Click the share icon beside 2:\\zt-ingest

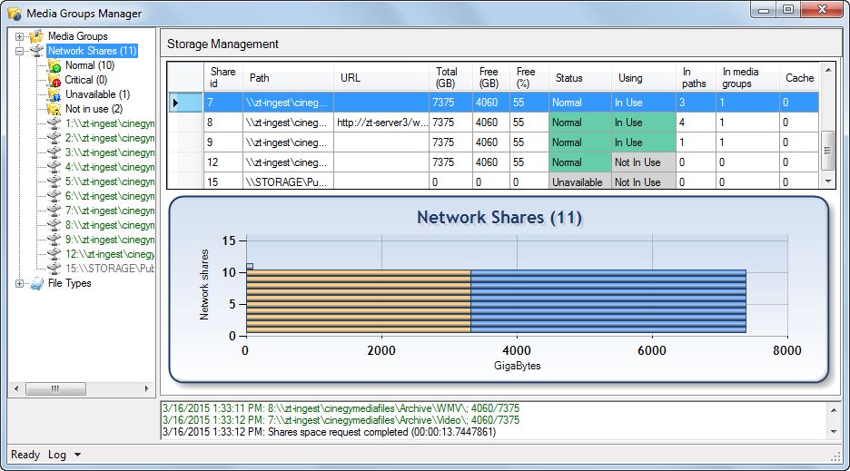[x=54, y=138]
